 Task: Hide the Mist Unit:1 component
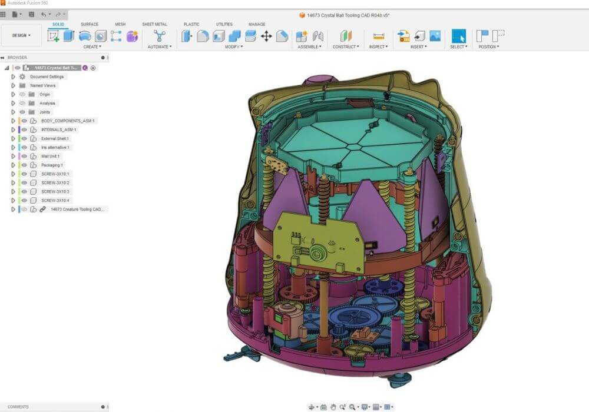[24, 156]
